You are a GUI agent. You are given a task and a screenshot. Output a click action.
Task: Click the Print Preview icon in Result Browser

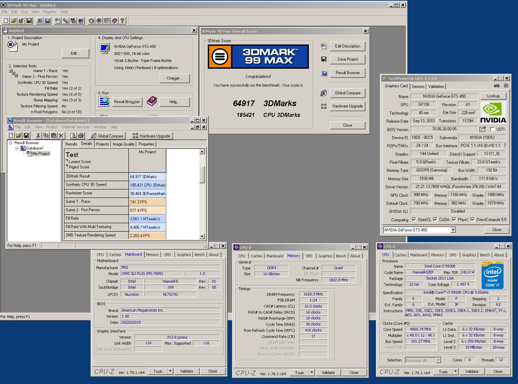pos(73,135)
